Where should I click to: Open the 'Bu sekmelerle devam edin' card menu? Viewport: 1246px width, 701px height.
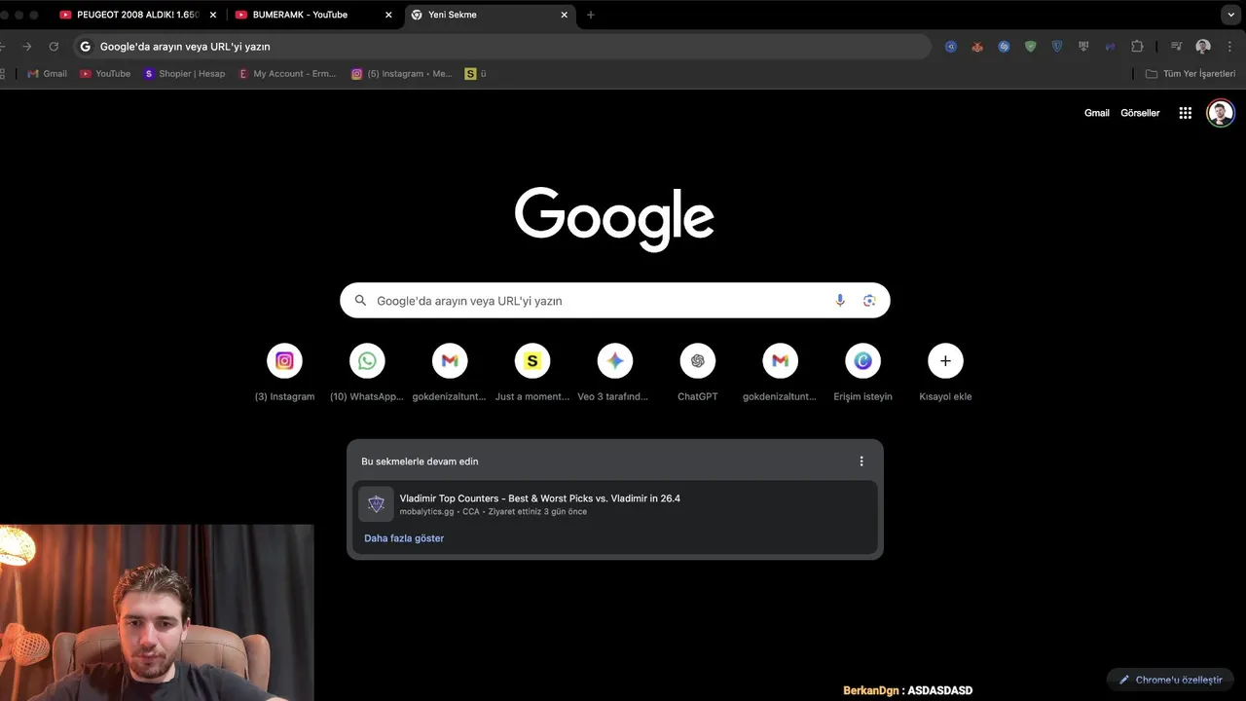pos(861,461)
